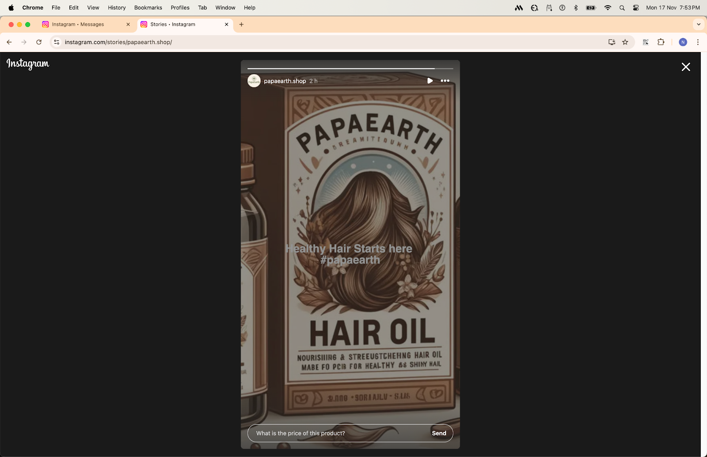This screenshot has width=707, height=457.
Task: Close the Stories Instagram tab
Action: pos(227,24)
